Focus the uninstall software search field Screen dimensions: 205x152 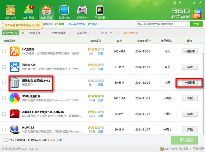pyautogui.click(x=164, y=24)
